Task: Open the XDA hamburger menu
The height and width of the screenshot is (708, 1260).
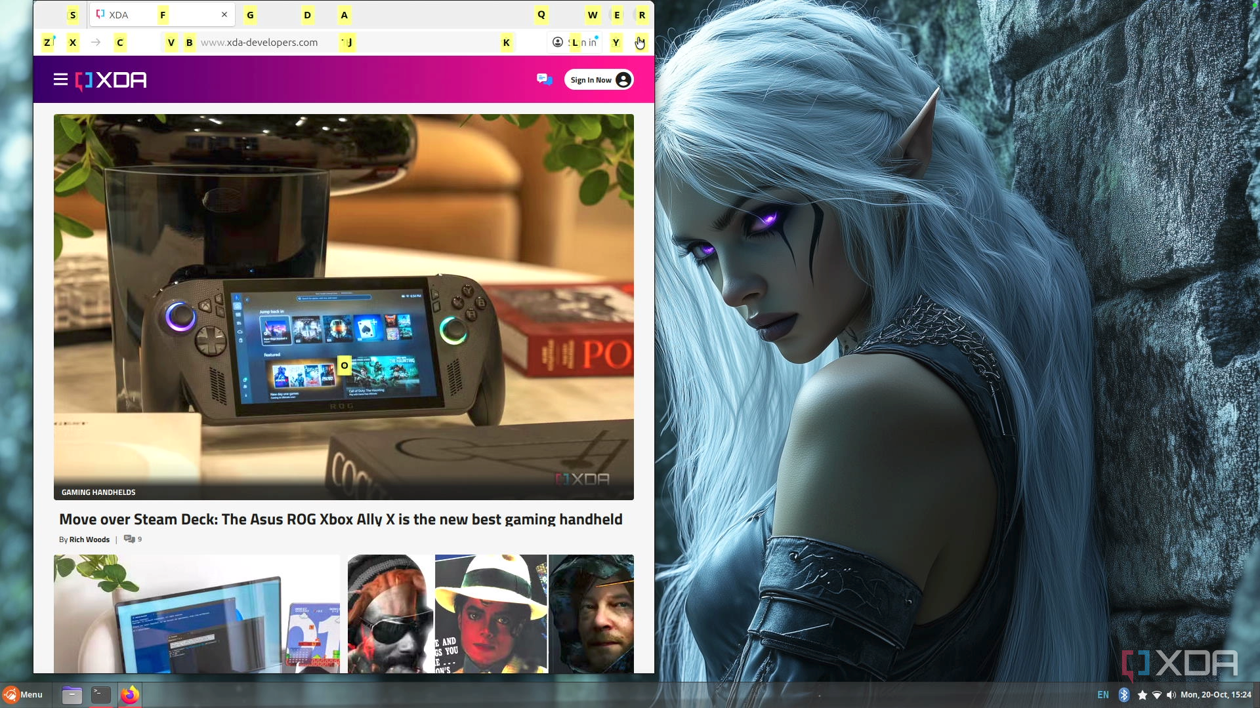Action: (60, 80)
